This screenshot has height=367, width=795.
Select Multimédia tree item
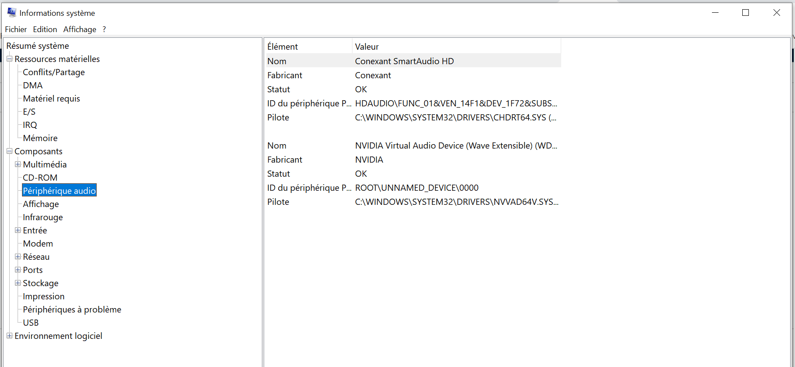(x=45, y=164)
